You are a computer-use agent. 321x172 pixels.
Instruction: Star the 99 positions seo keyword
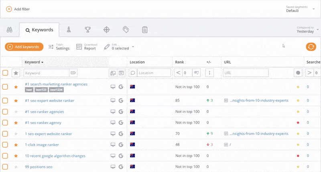(x=16, y=167)
